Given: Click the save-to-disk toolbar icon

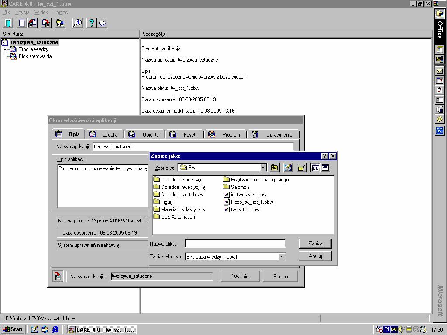Looking at the screenshot, I should [x=46, y=23].
